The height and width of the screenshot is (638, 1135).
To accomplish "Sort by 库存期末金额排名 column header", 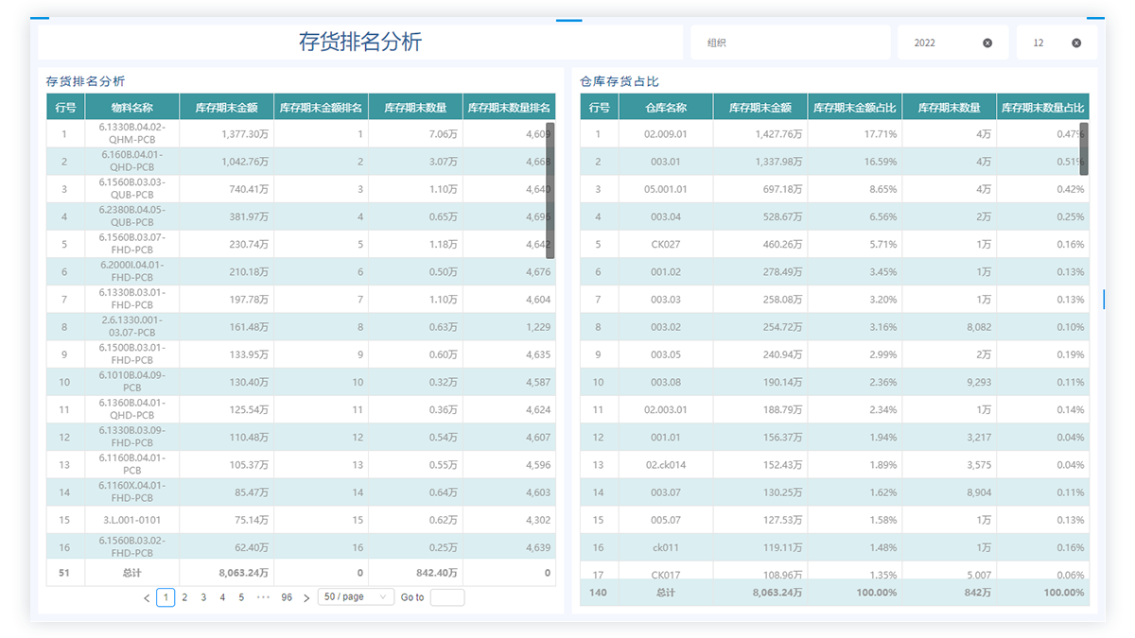I will point(321,108).
